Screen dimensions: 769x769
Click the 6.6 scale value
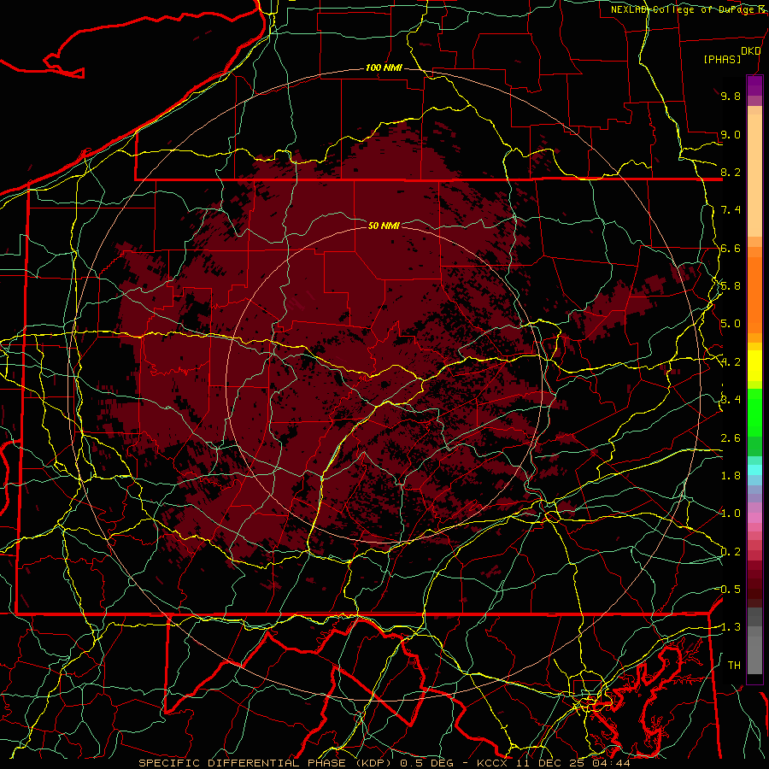pos(731,248)
